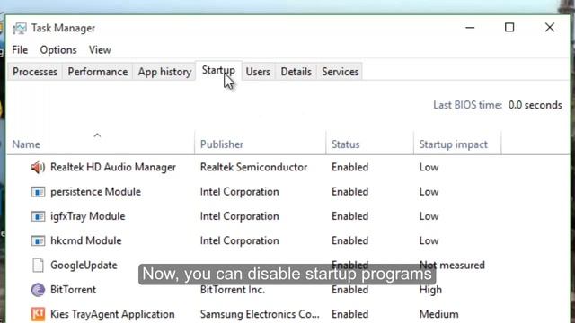Click the Last BIOS time label
This screenshot has width=575, height=323.
pos(467,105)
